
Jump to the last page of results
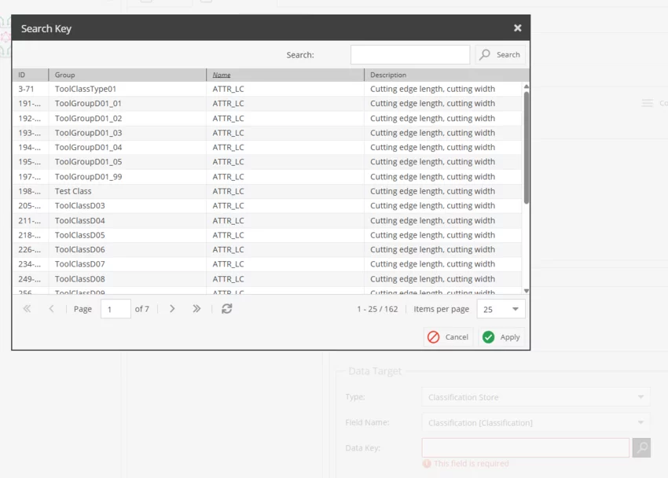point(196,309)
